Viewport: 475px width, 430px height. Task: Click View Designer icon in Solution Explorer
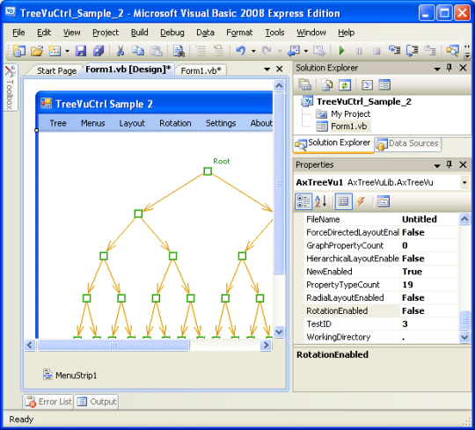click(384, 84)
